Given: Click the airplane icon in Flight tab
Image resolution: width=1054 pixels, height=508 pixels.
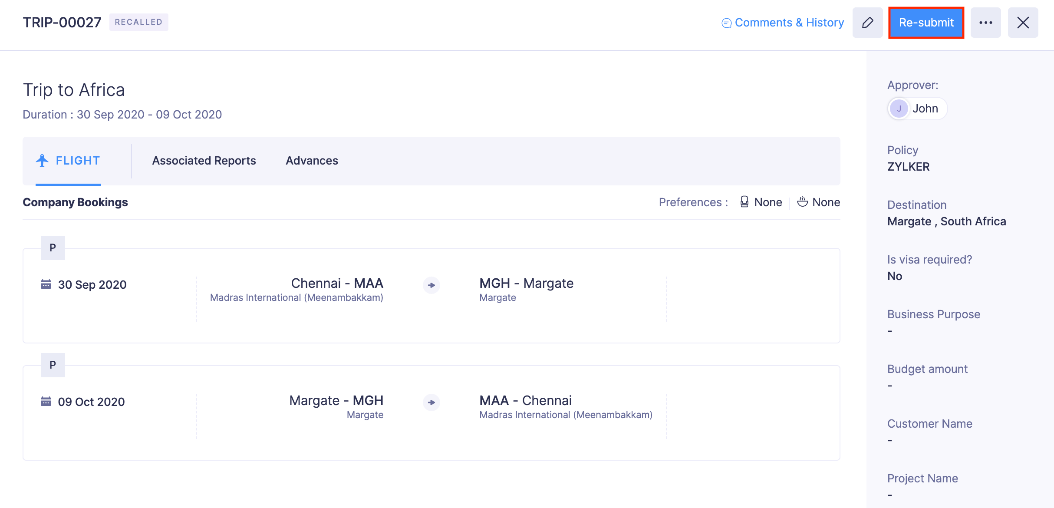Looking at the screenshot, I should [x=42, y=161].
